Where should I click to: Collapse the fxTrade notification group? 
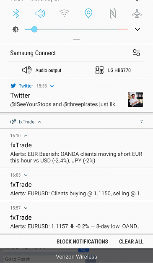click(39, 122)
